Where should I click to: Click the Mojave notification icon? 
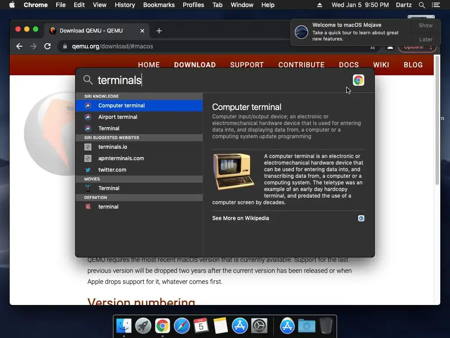(x=301, y=32)
